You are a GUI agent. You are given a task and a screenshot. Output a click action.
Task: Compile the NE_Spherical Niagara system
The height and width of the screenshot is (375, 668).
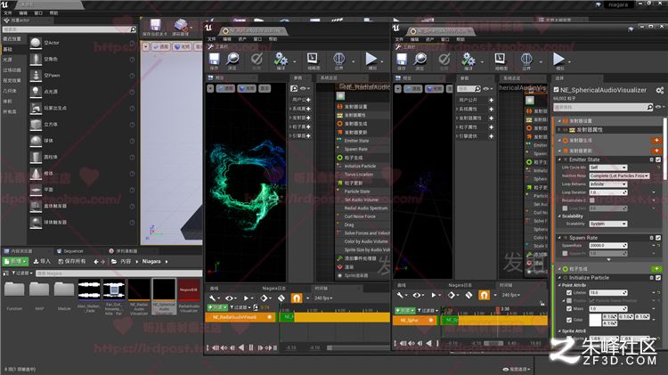tap(468, 61)
